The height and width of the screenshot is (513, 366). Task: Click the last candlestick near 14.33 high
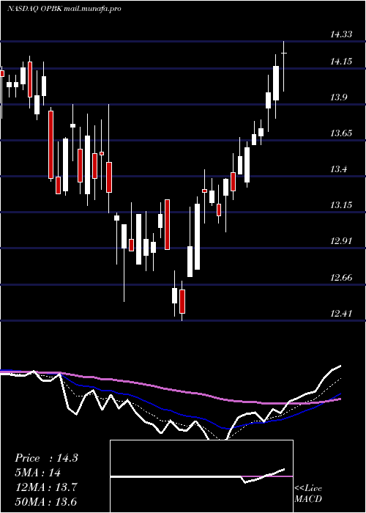pos(284,67)
